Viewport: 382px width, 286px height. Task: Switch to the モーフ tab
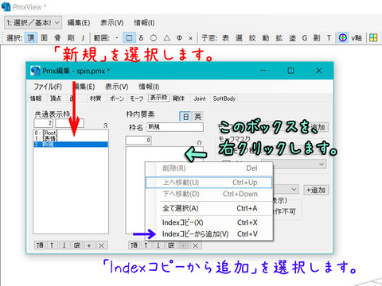pos(137,99)
